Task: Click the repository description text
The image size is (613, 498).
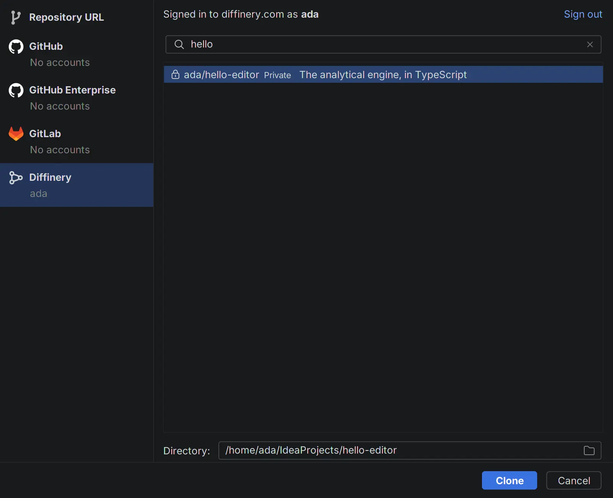Action: click(383, 75)
